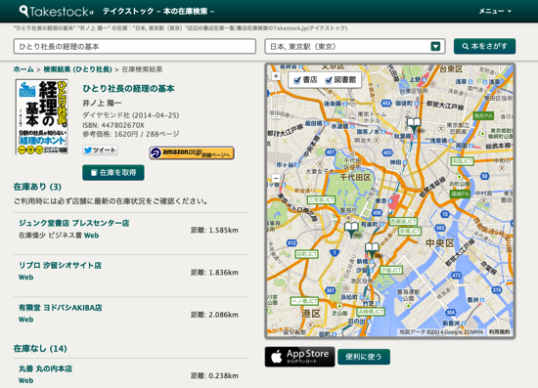Click distance text 1.585km

pyautogui.click(x=215, y=231)
